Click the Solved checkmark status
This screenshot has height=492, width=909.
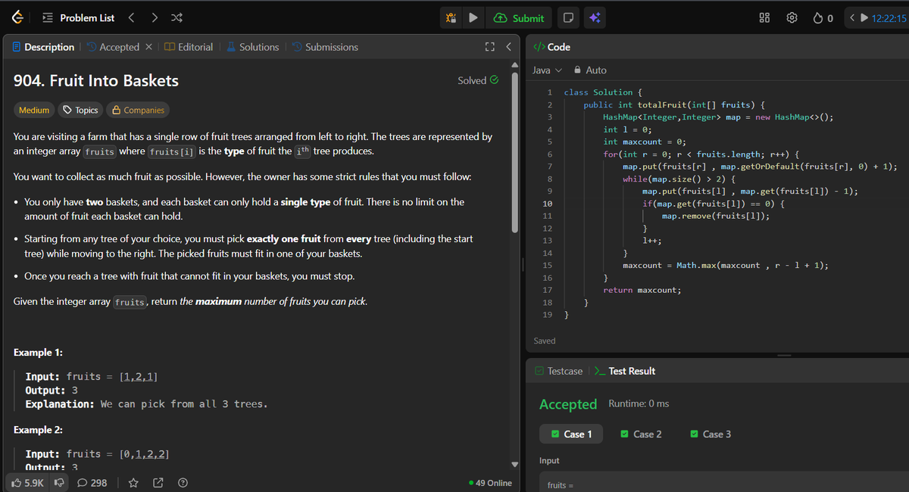point(478,80)
